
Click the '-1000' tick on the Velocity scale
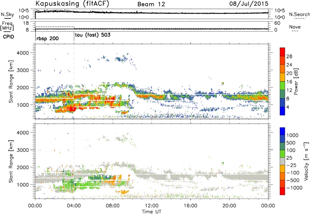[x=294, y=188]
